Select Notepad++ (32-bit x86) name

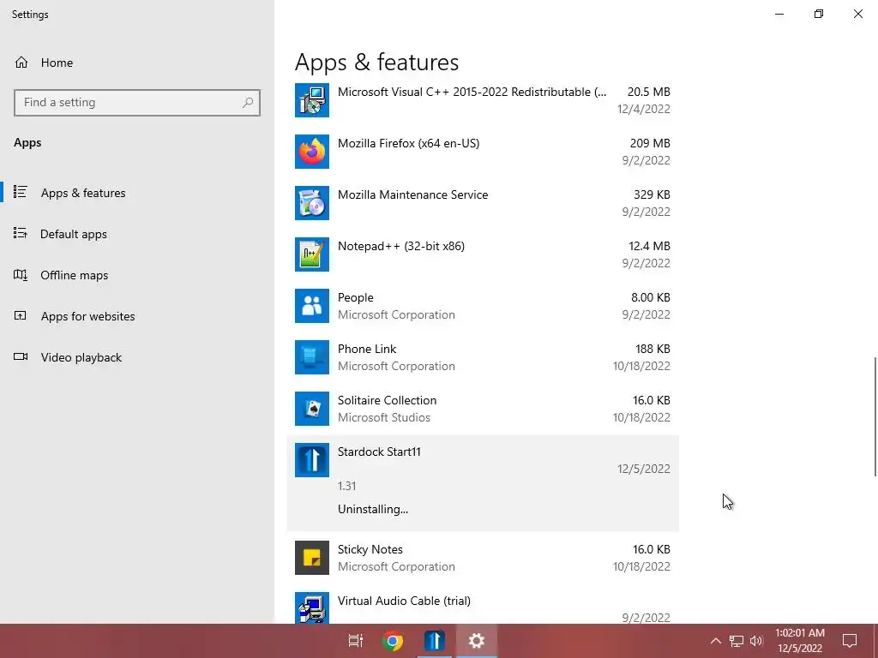pos(401,246)
